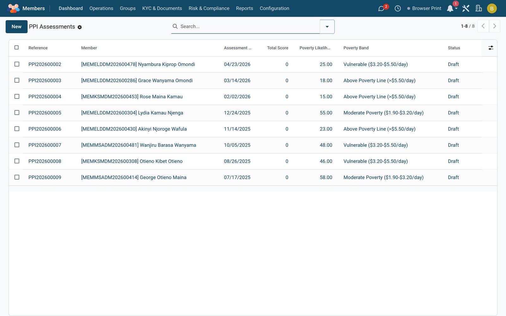Open the company building icon
The image size is (506, 316).
(x=478, y=9)
